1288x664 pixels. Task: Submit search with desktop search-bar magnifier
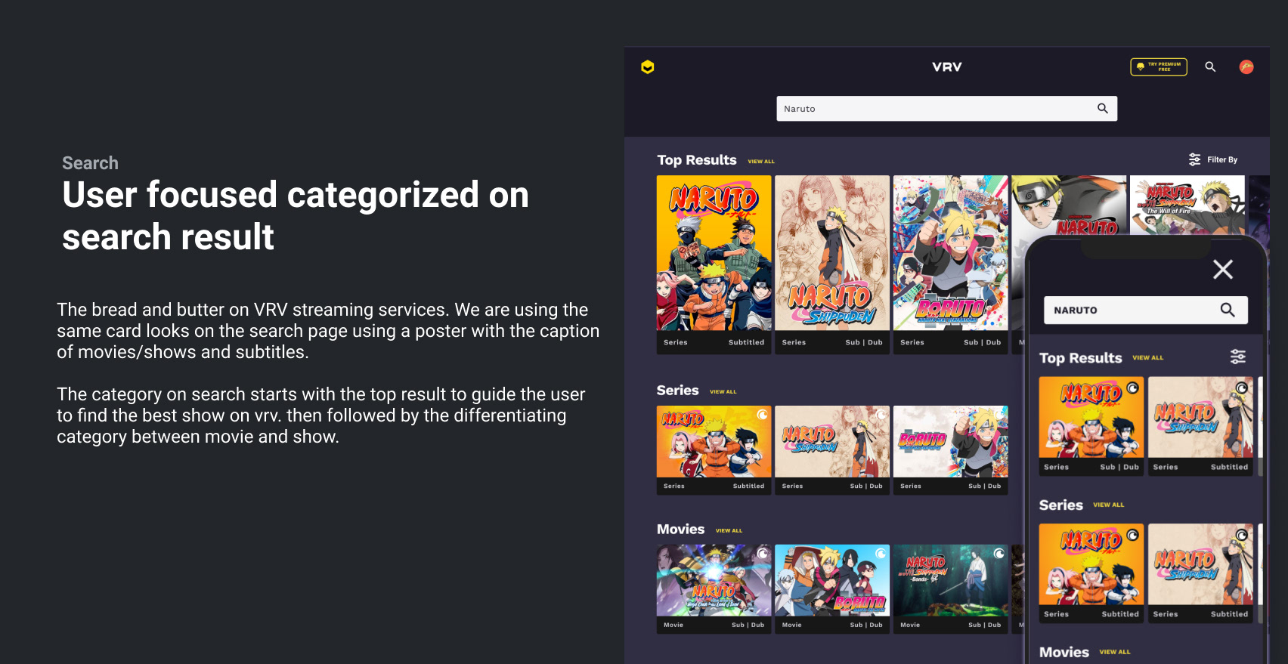pos(1103,109)
